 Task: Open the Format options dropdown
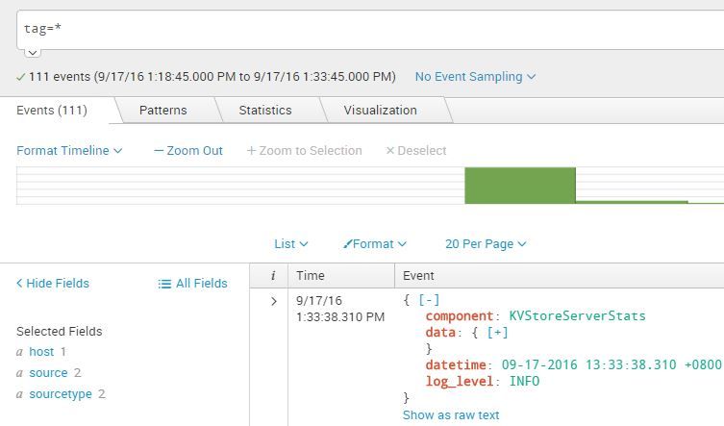[x=375, y=244]
